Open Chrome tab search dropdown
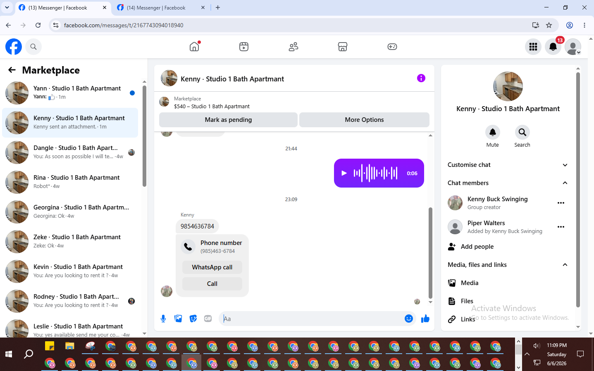Screen dimensions: 594x371 (x=7, y=7)
